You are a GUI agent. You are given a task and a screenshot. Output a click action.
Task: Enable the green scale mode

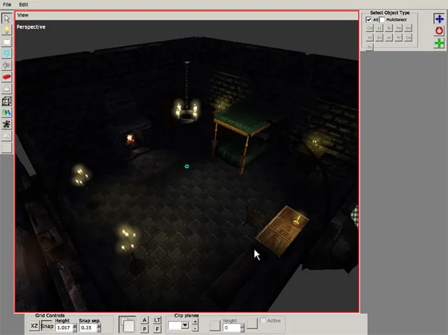439,43
